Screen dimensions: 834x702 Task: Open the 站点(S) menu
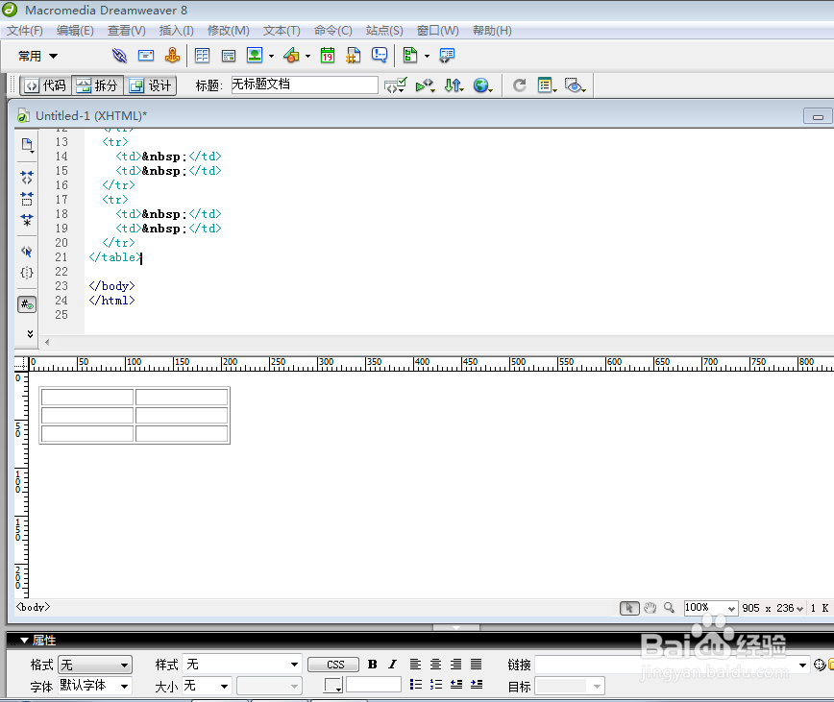click(384, 31)
